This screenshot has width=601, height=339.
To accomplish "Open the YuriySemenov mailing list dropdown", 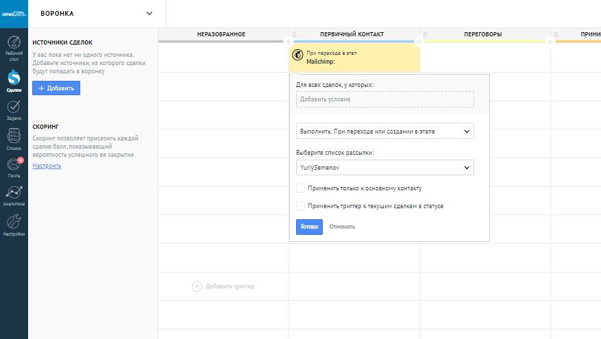I will (384, 167).
